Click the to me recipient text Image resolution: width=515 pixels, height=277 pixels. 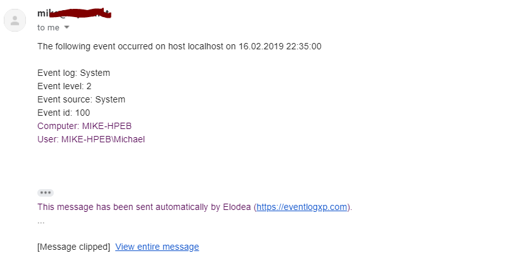click(48, 28)
